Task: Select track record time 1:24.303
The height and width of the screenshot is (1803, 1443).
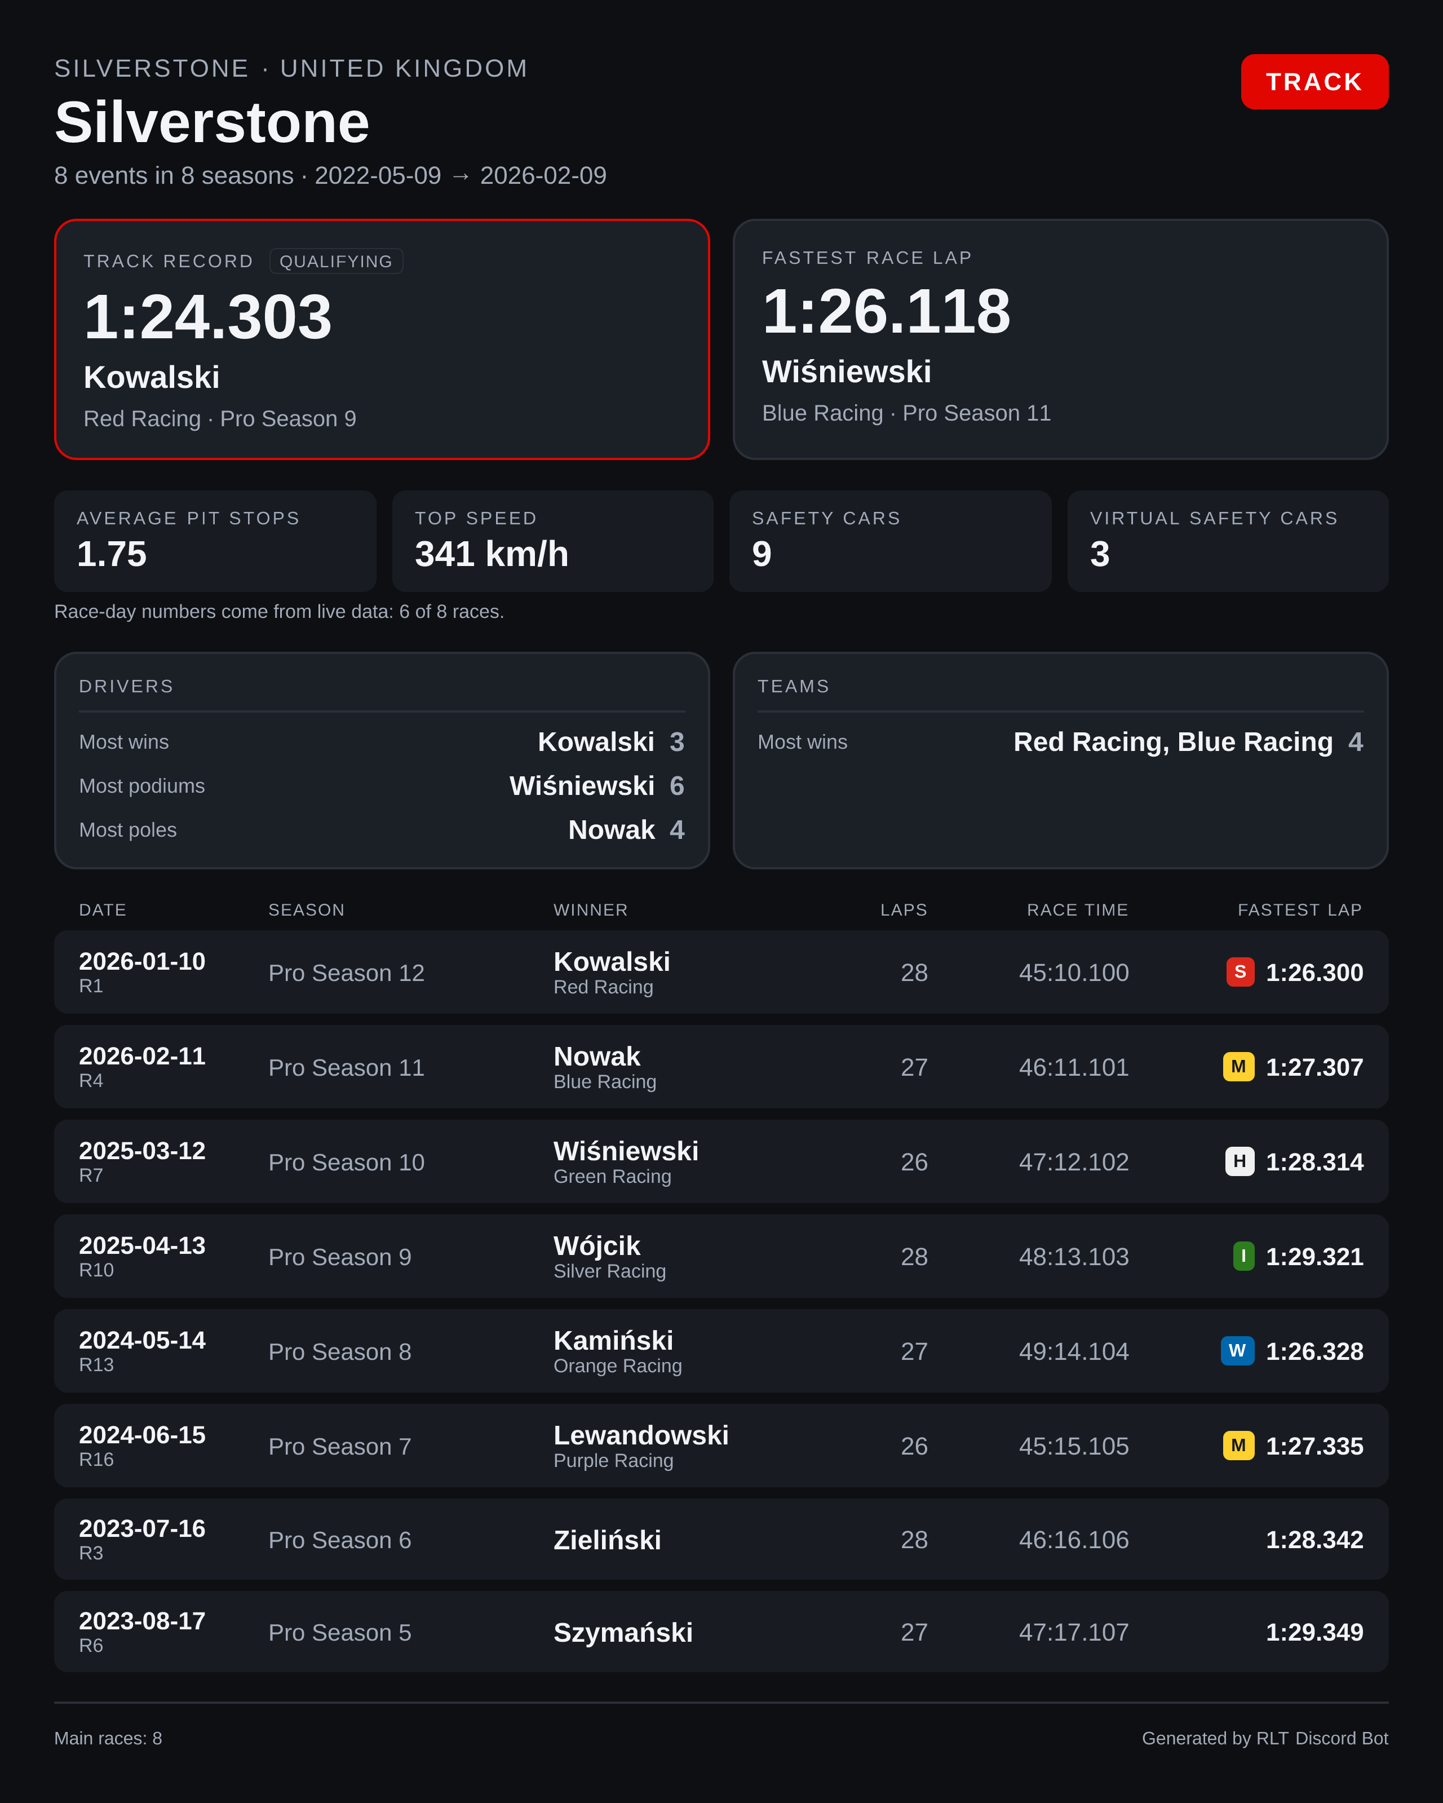Action: (x=208, y=317)
